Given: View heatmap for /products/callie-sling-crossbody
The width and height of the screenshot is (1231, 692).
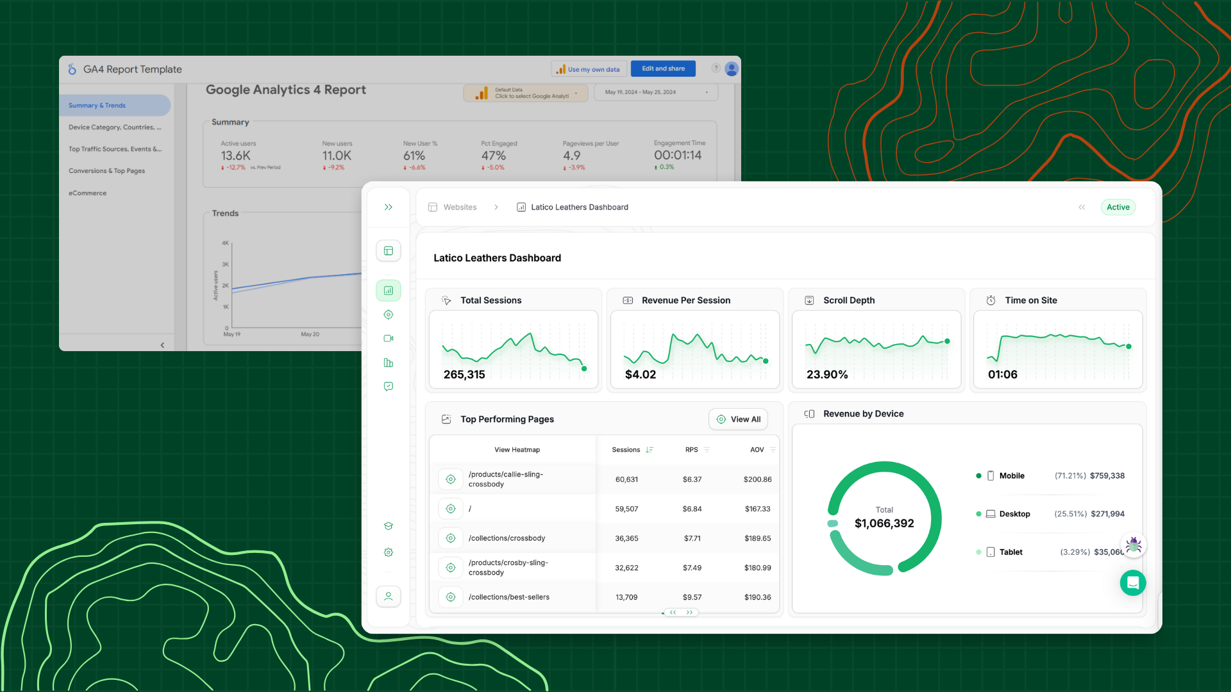Looking at the screenshot, I should pos(451,479).
